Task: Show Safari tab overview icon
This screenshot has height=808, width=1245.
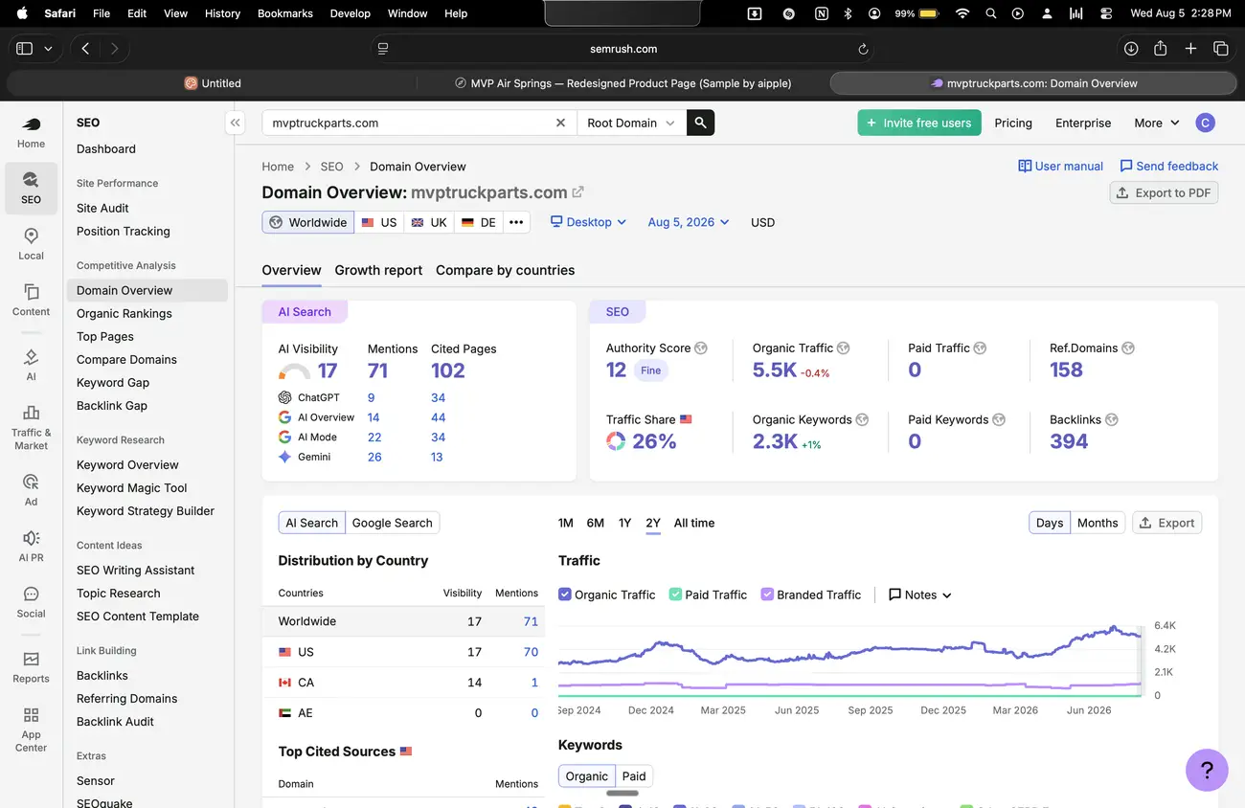Action: tap(1220, 49)
